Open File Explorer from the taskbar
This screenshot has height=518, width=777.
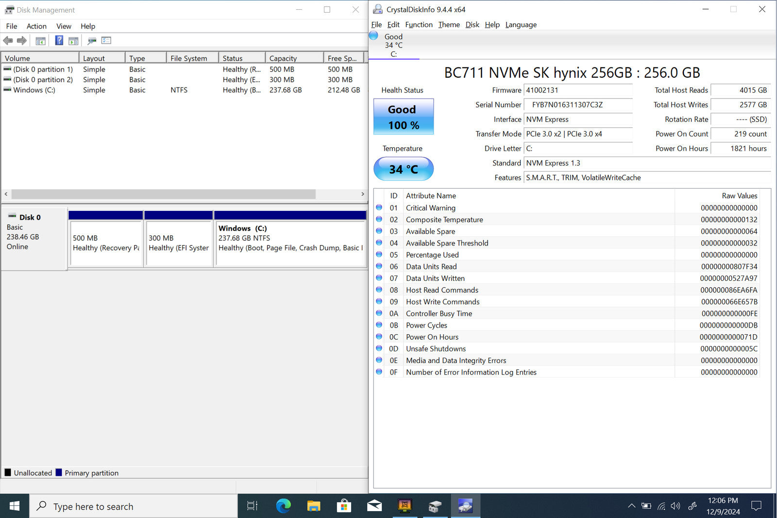314,506
